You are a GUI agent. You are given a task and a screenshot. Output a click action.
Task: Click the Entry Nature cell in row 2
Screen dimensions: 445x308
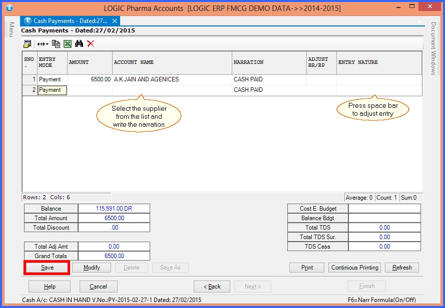[379, 90]
